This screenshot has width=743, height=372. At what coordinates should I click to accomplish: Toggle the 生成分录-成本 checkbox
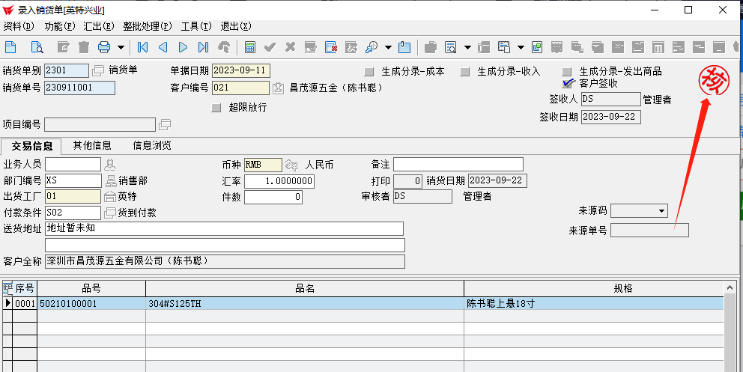369,72
